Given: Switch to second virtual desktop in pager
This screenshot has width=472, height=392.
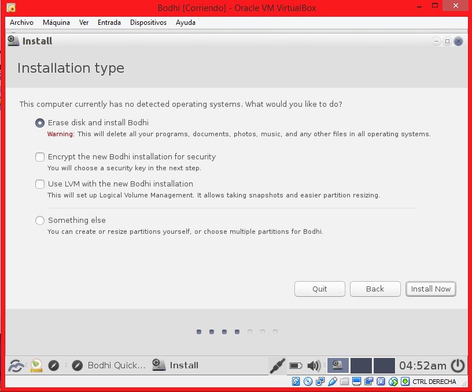Looking at the screenshot, I should (x=361, y=365).
